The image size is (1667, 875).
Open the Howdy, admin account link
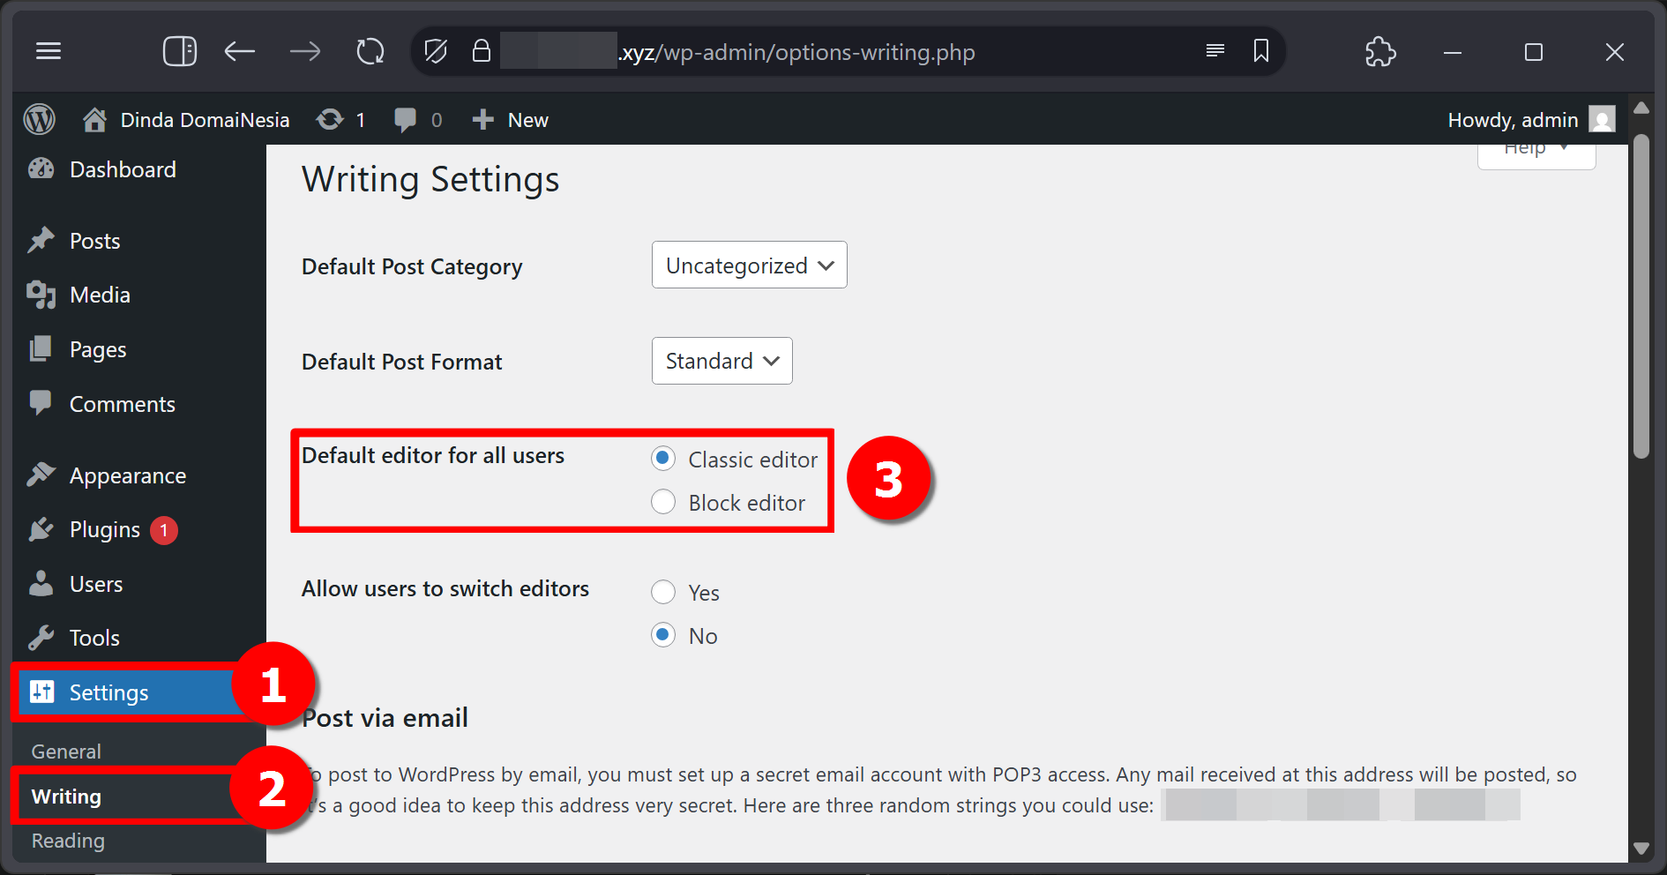[x=1513, y=120]
